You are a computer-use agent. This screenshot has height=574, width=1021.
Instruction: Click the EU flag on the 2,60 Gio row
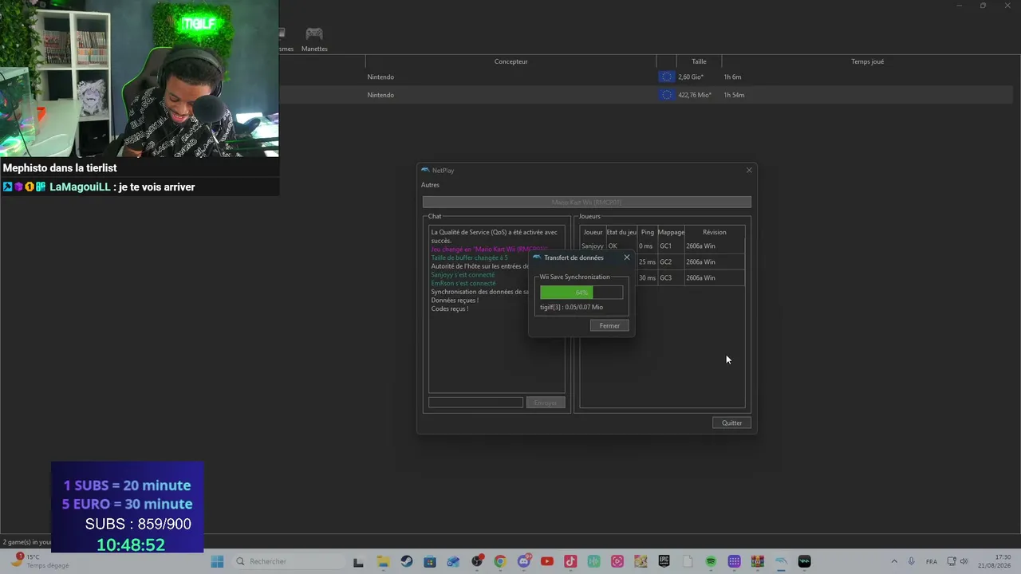[x=667, y=77]
